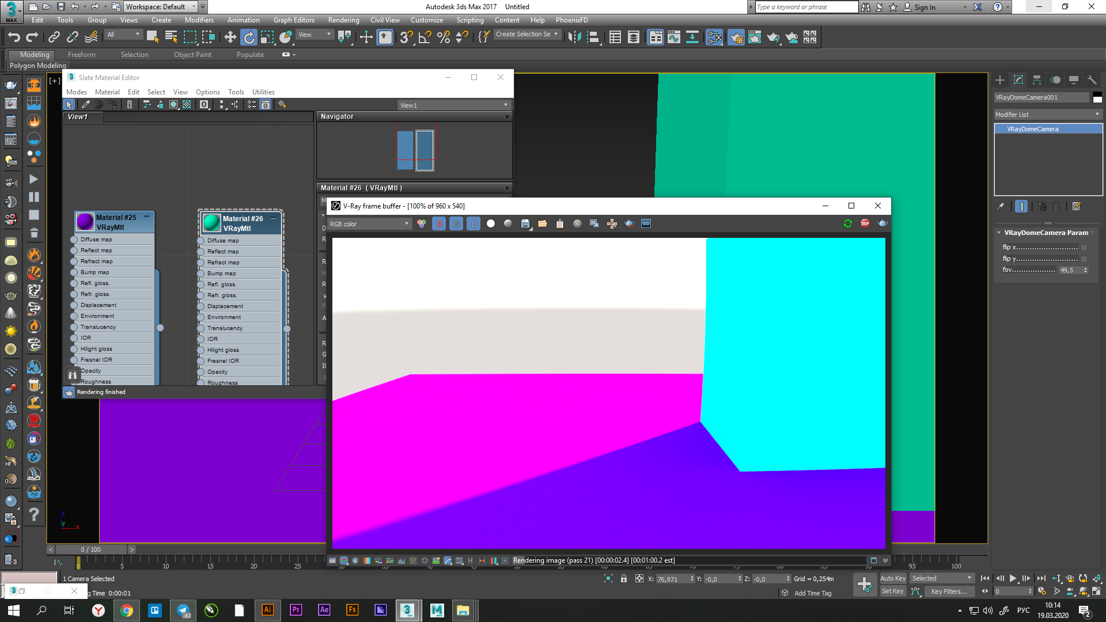Click Region render teapot icon in VFB
Viewport: 1106px width, 622px height.
point(629,223)
